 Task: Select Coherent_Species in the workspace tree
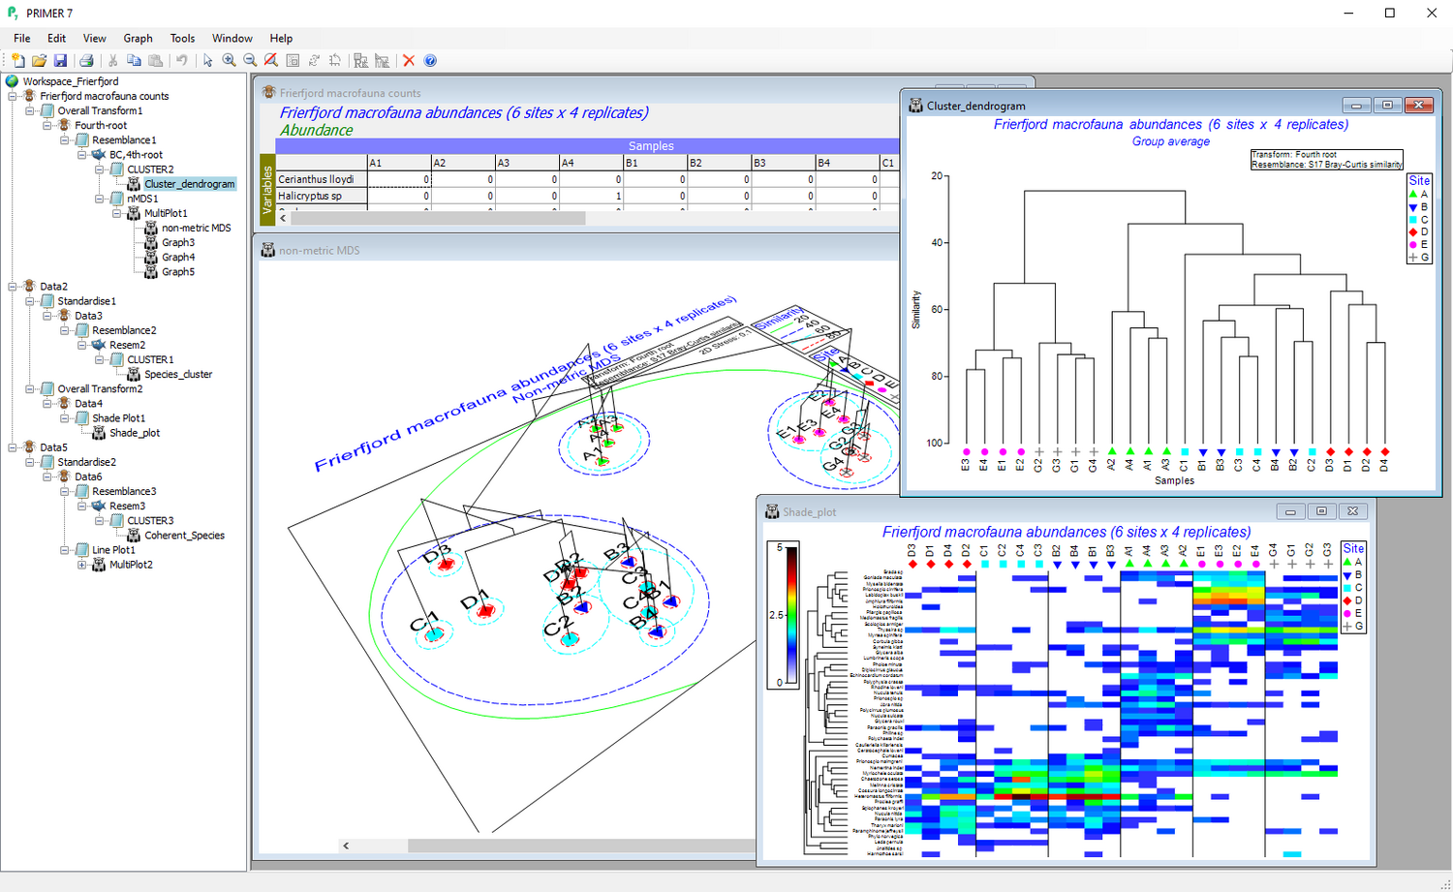[x=184, y=536]
